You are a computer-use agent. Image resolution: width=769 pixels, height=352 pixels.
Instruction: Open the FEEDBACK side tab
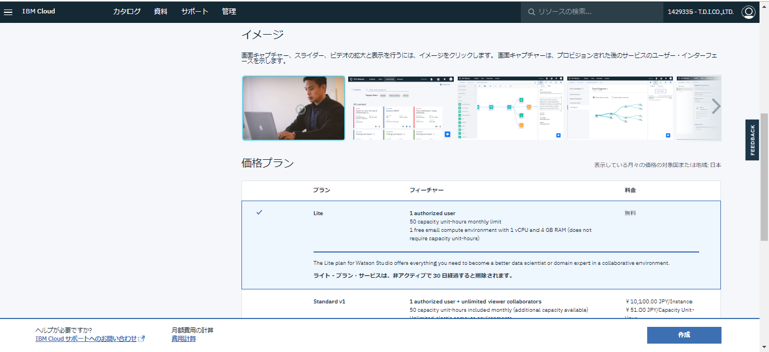[x=752, y=140]
